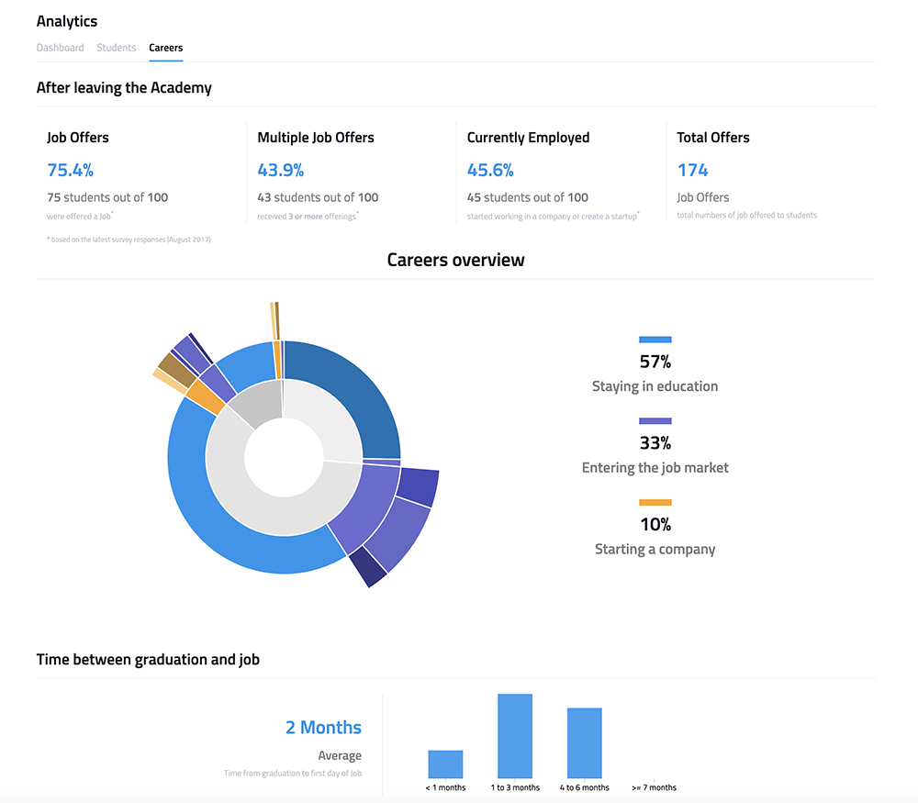Viewport: 918px width, 803px height.
Task: Click the 'Multiple Job Offers' card title
Action: 316,138
